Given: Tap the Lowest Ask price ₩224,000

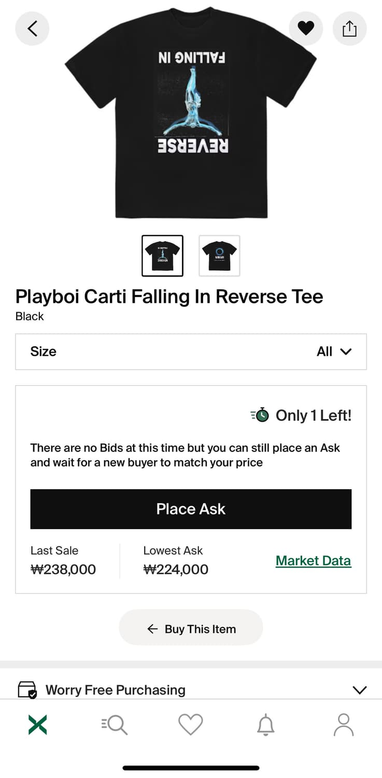Looking at the screenshot, I should [176, 569].
